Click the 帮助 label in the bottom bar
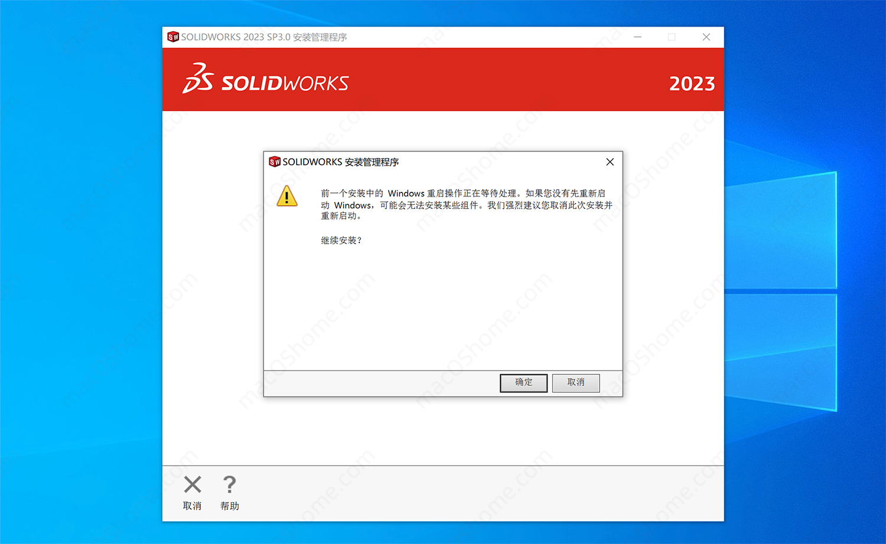This screenshot has width=886, height=544. [230, 506]
